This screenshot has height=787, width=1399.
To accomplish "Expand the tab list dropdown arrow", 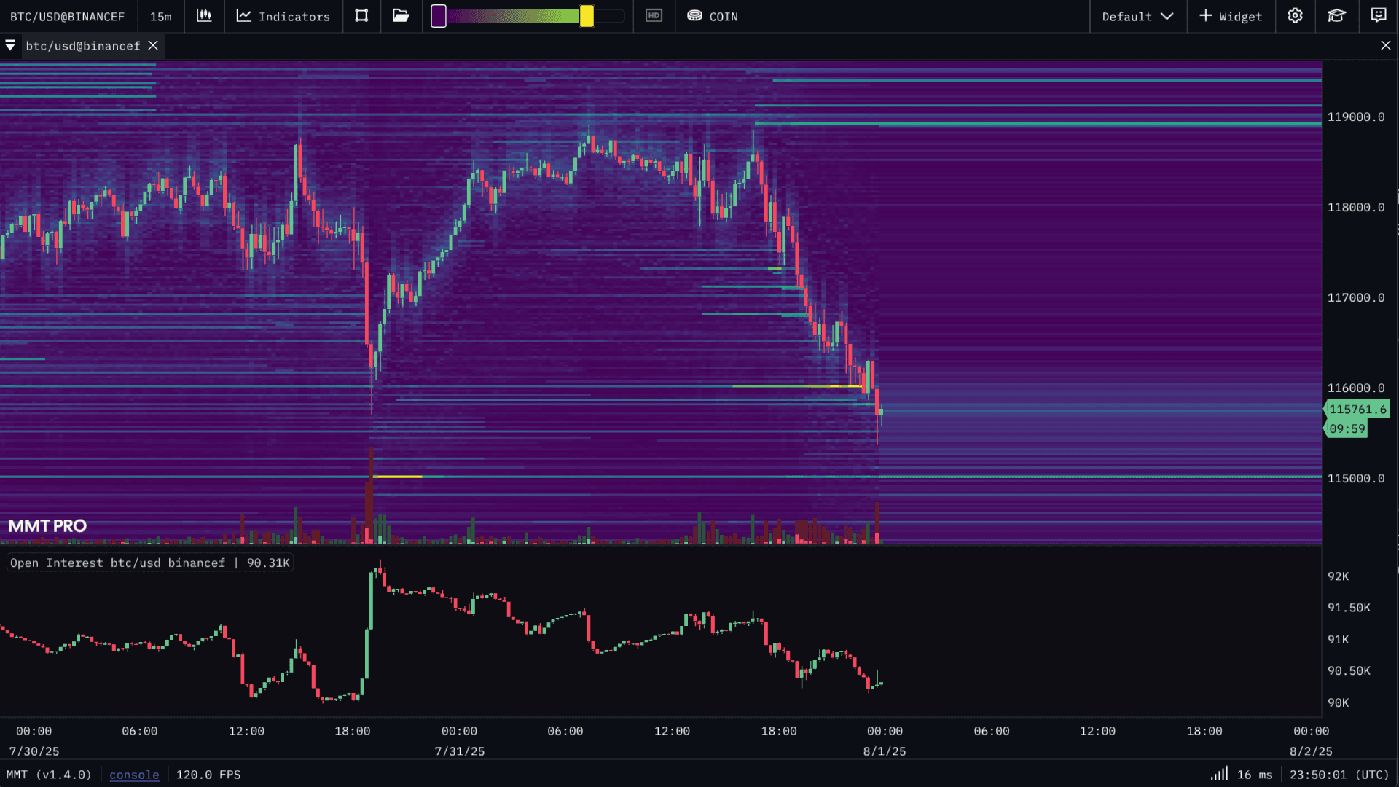I will tap(10, 46).
